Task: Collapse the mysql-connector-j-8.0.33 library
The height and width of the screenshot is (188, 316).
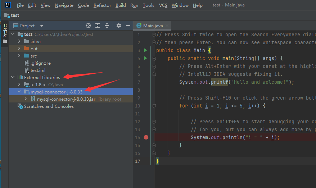Action: click(x=19, y=92)
